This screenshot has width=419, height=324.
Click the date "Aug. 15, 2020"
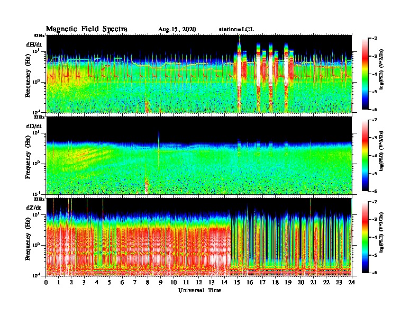point(177,30)
